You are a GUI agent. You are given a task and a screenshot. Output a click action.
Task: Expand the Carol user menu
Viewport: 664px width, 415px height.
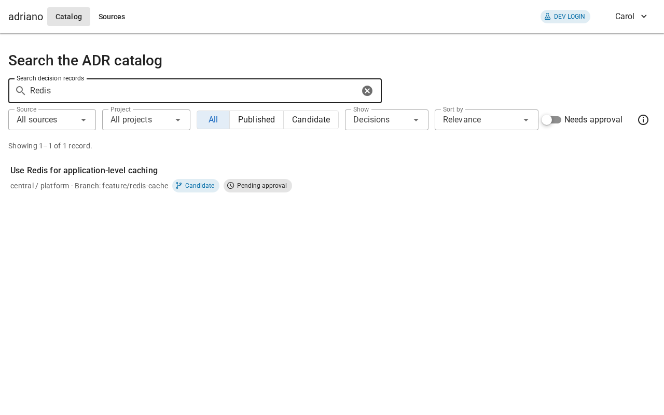click(x=631, y=17)
